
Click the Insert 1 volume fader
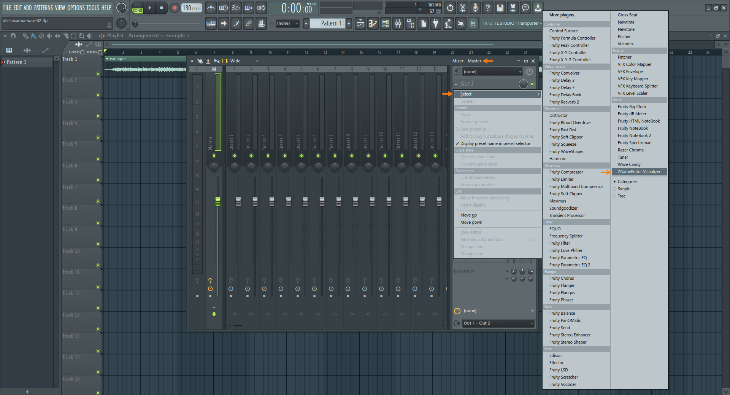[238, 201]
